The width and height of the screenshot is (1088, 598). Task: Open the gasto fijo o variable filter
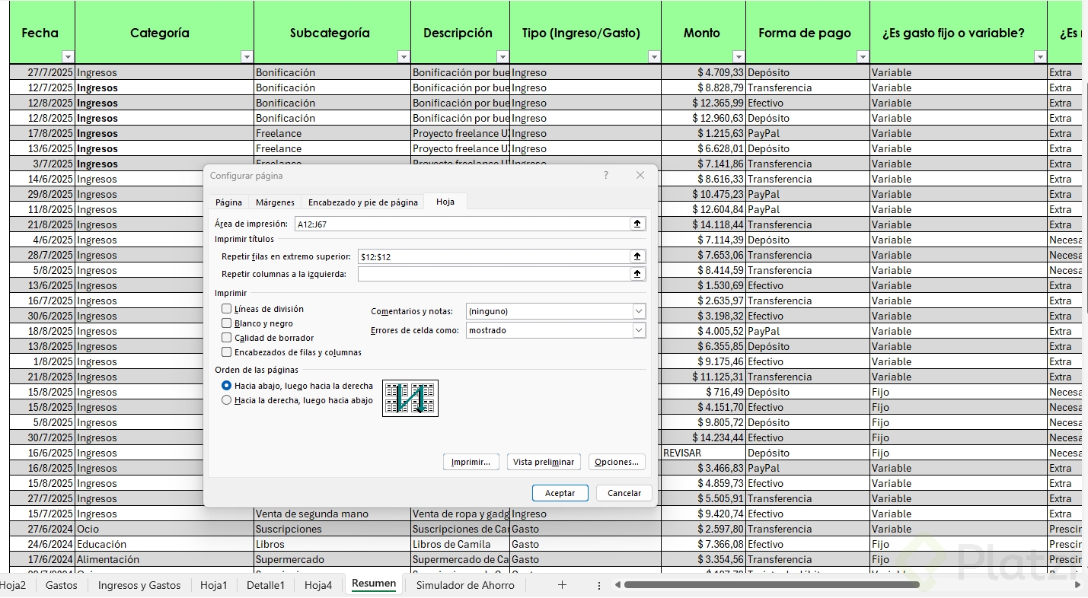[1039, 57]
